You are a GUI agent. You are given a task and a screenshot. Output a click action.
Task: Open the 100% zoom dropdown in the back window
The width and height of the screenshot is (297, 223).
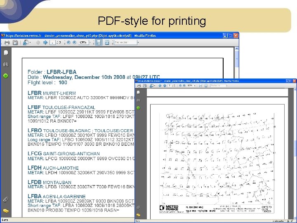[x=90, y=43]
